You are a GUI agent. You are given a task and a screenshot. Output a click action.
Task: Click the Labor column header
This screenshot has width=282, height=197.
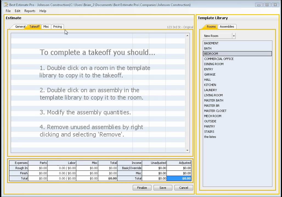(62, 163)
